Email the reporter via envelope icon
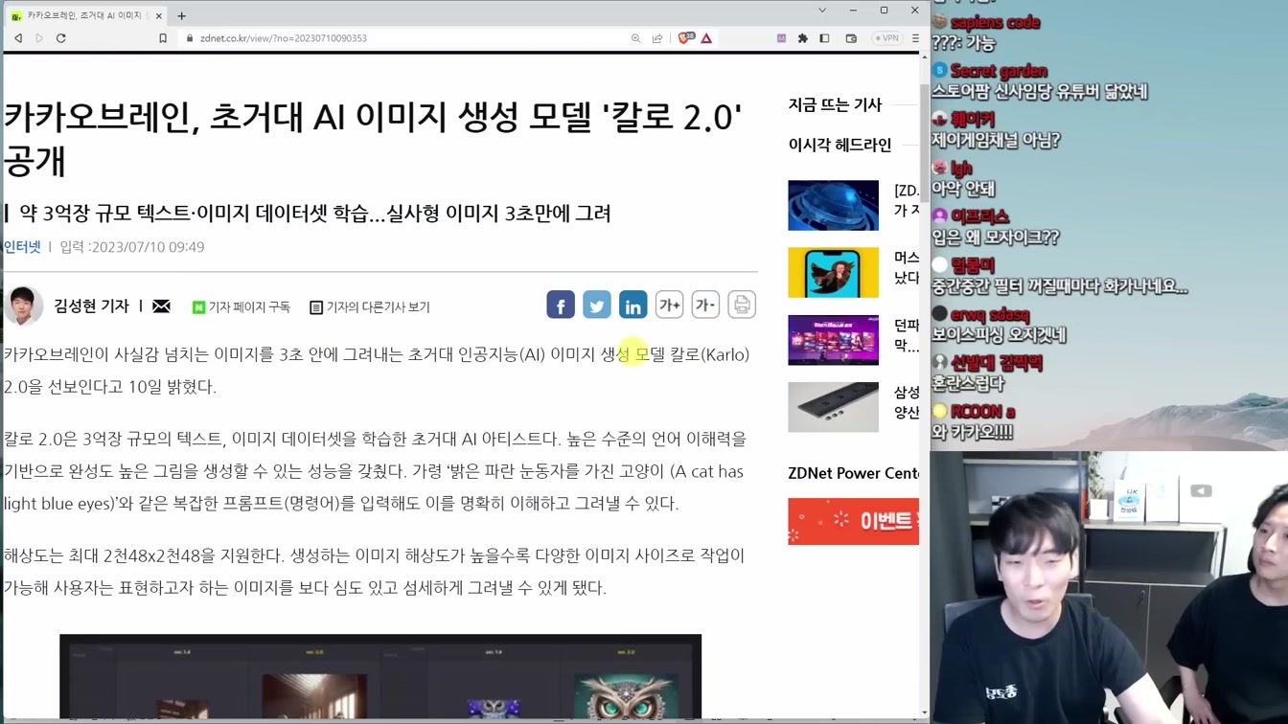The image size is (1288, 724). coord(161,306)
